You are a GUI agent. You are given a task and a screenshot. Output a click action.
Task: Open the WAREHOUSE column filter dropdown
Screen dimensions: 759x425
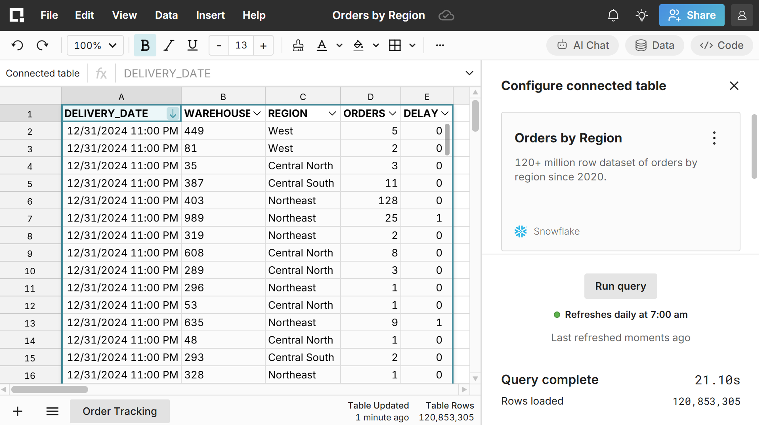pyautogui.click(x=257, y=113)
